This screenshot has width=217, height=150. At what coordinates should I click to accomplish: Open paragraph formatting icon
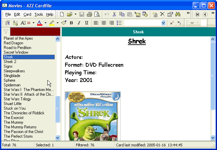tap(7, 23)
